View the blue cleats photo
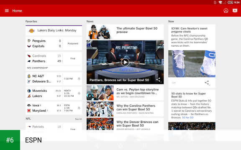Image resolution: width=241 pixels, height=150 pixels. 192,64
